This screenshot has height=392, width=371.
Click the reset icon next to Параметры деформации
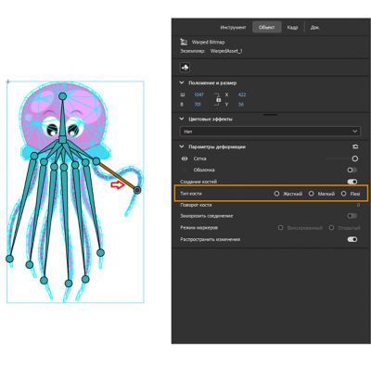tap(355, 146)
